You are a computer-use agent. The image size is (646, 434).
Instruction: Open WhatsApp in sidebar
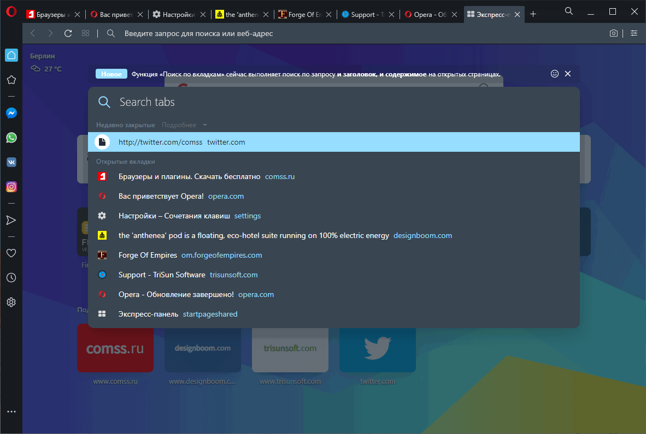[x=11, y=138]
